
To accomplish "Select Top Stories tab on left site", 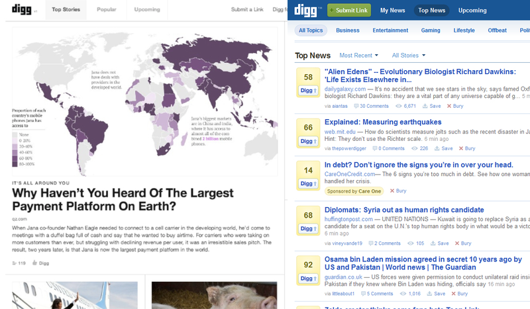I will click(66, 9).
